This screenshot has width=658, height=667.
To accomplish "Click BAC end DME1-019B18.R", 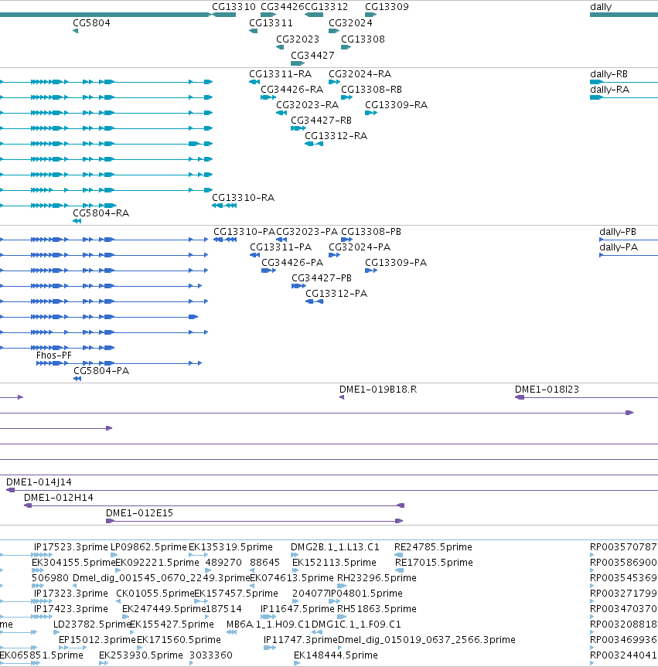I will coord(378,390).
